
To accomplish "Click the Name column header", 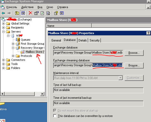I will [x=69, y=26].
